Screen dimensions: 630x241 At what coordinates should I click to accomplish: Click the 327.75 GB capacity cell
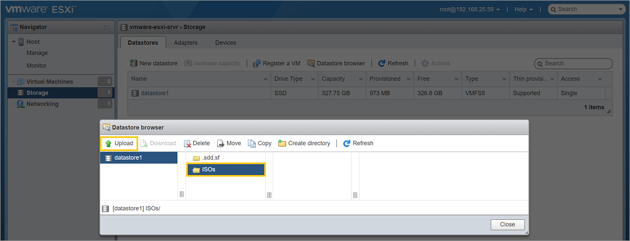(x=342, y=93)
